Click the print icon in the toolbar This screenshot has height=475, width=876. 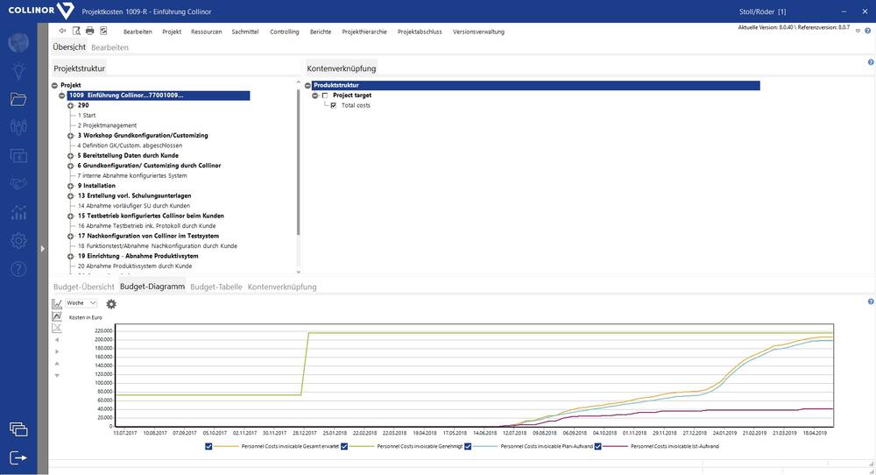tap(89, 31)
